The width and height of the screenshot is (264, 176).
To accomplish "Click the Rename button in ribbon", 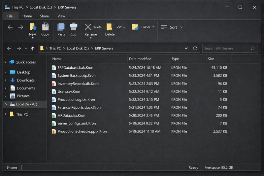I will (x=90, y=34).
